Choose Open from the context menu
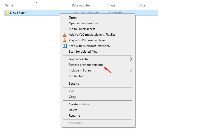Image resolution: width=198 pixels, height=136 pixels. [x=73, y=18]
